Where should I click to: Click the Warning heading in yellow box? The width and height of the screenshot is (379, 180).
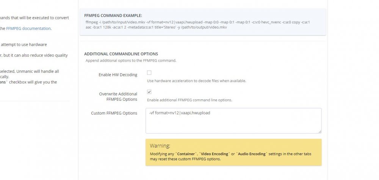coord(160,146)
